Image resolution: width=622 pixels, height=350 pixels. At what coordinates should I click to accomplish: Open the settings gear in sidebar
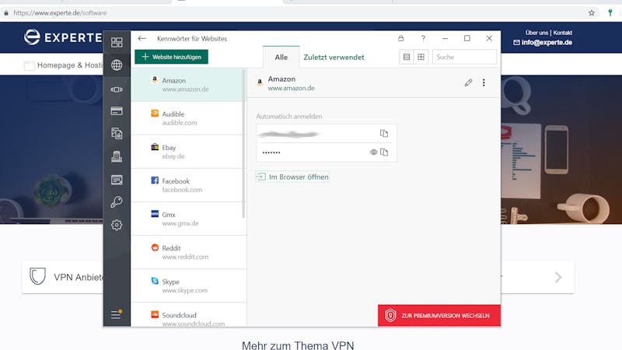click(x=117, y=225)
